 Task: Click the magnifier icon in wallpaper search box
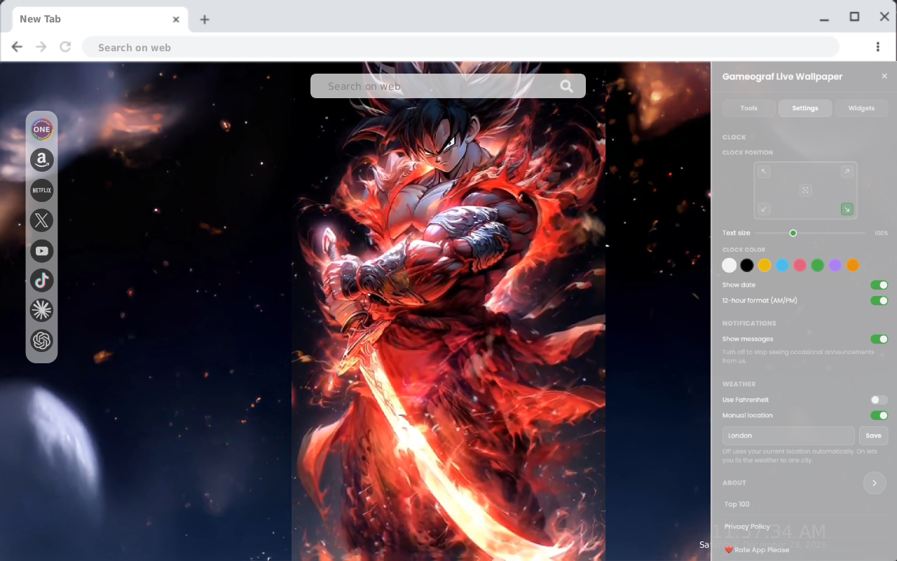566,86
